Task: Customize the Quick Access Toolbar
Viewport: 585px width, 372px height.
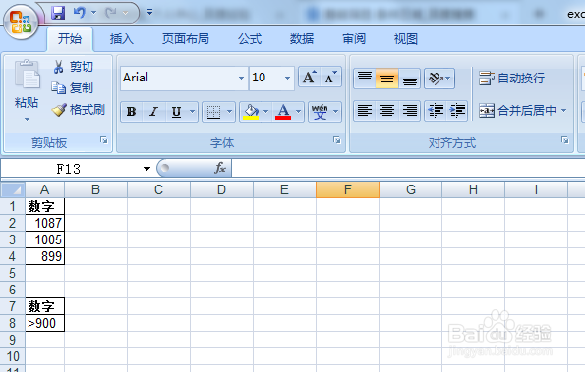Action: [x=150, y=13]
